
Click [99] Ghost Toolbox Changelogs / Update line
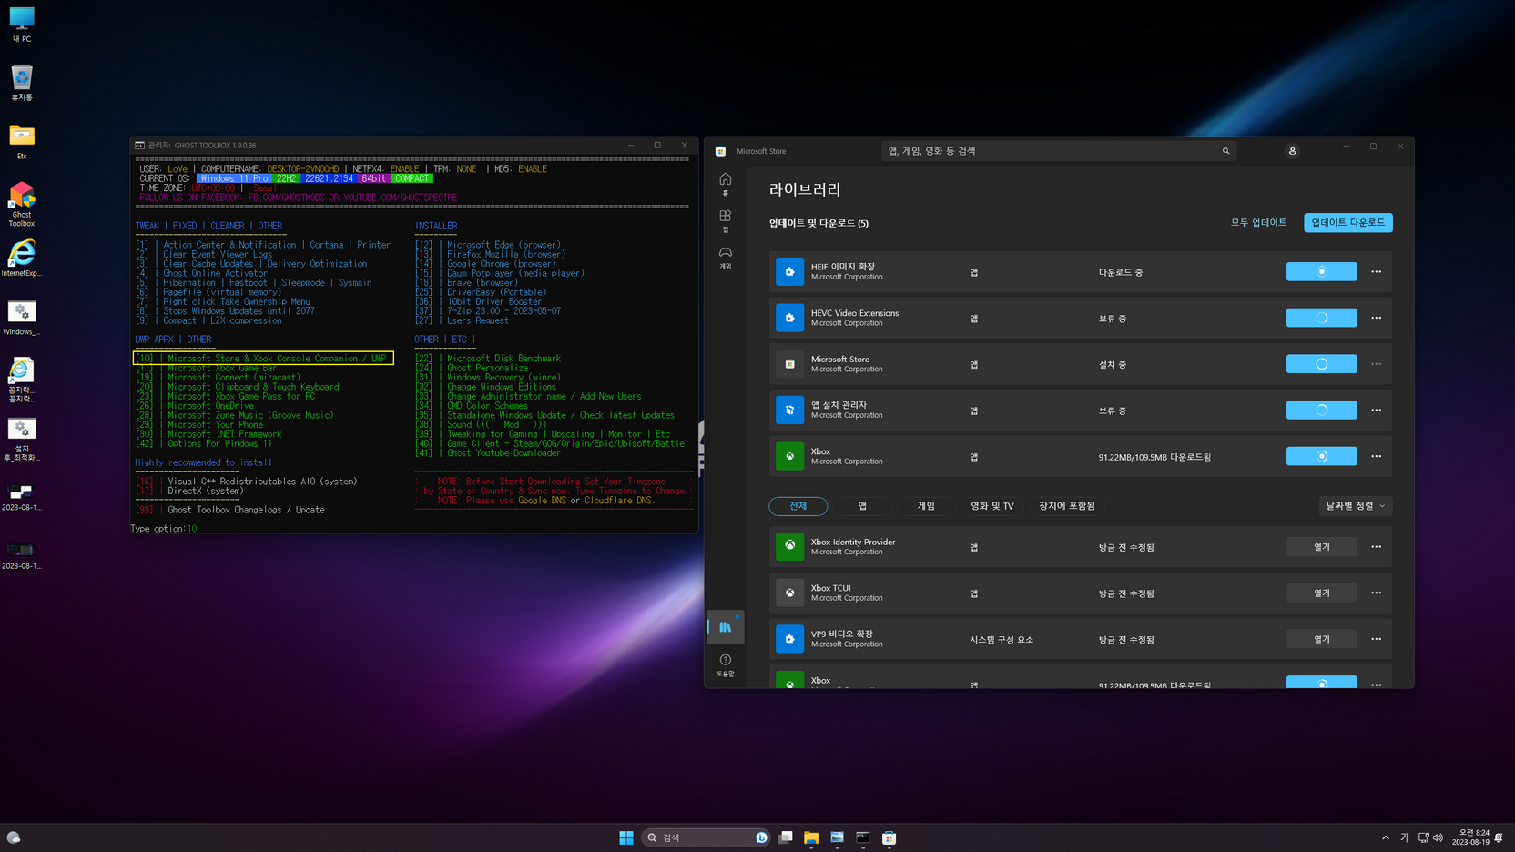tap(230, 510)
